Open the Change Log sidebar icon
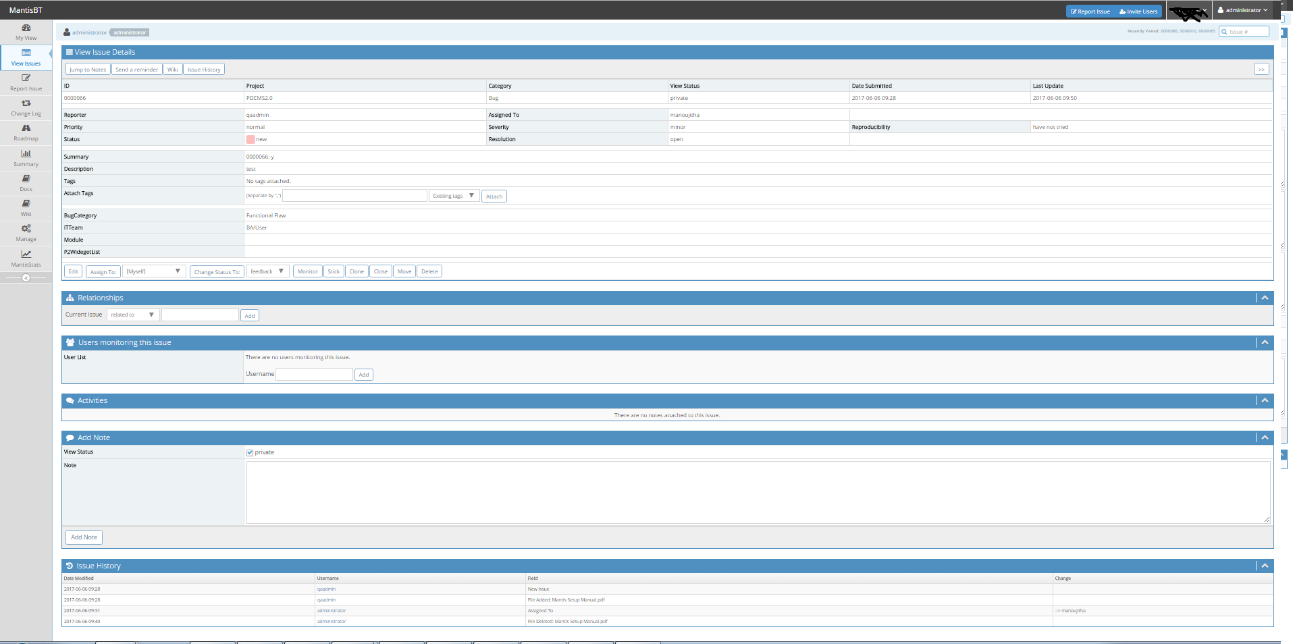The width and height of the screenshot is (1293, 644). pyautogui.click(x=26, y=103)
